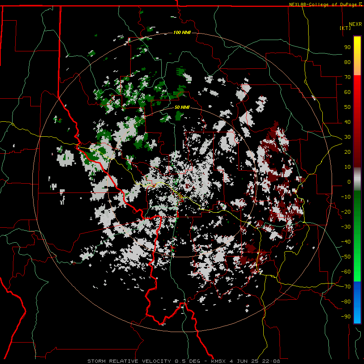
Task: Click the -90 value on the velocity scale
Action: click(346, 317)
